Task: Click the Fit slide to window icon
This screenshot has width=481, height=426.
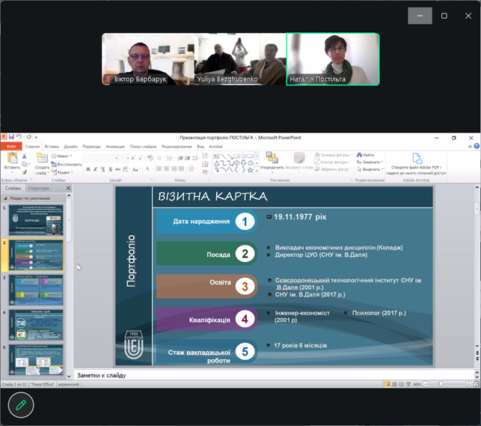Action: (476, 384)
